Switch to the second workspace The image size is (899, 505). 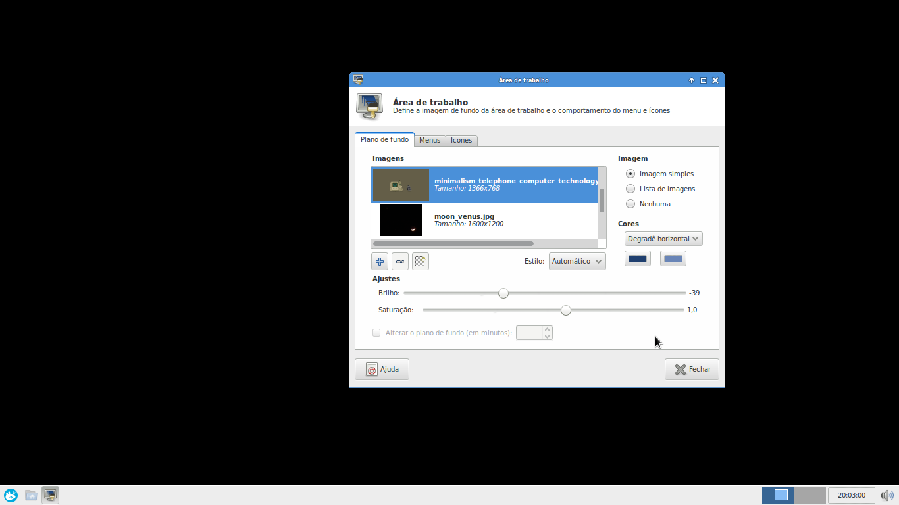(x=809, y=495)
